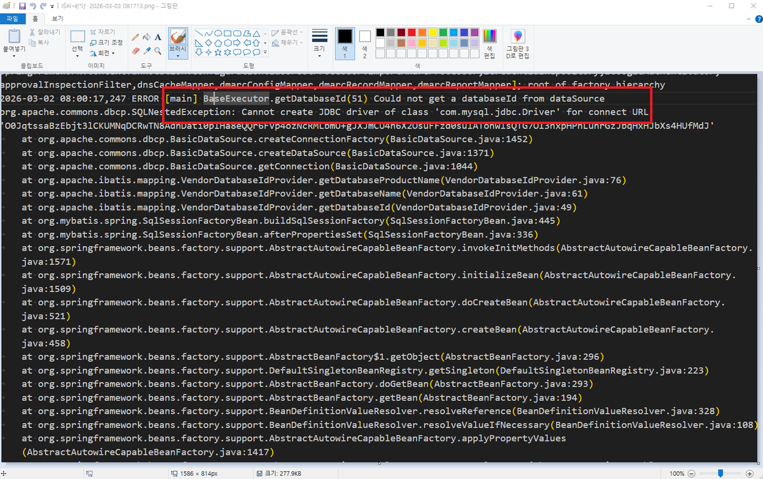This screenshot has height=479, width=763.
Task: Select the Pencil tool
Action: [x=135, y=37]
